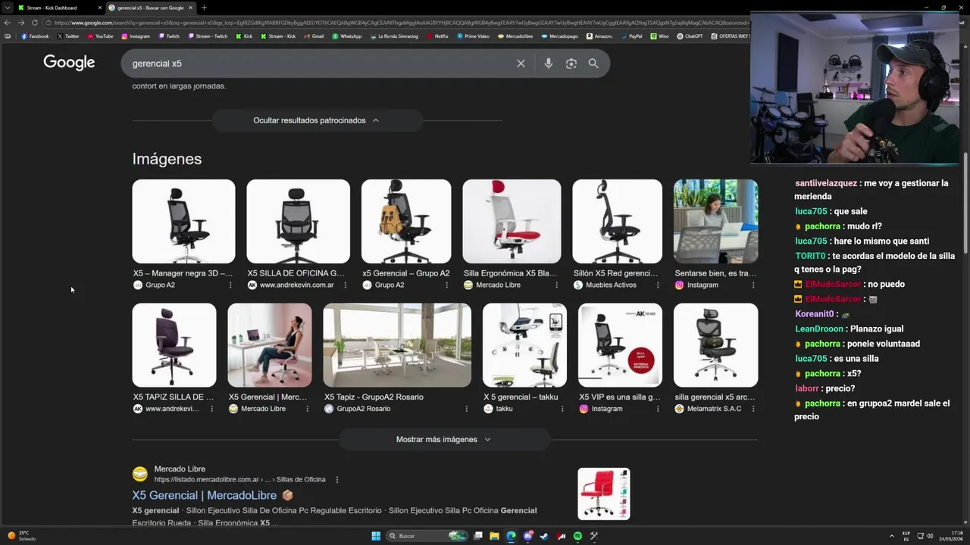
Task: Open weather widget showing 25°C Soleado
Action: (23, 536)
